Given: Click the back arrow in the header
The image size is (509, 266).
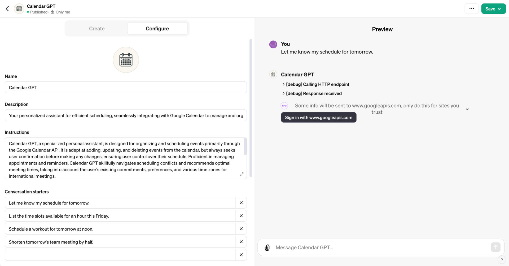Looking at the screenshot, I should (7, 9).
